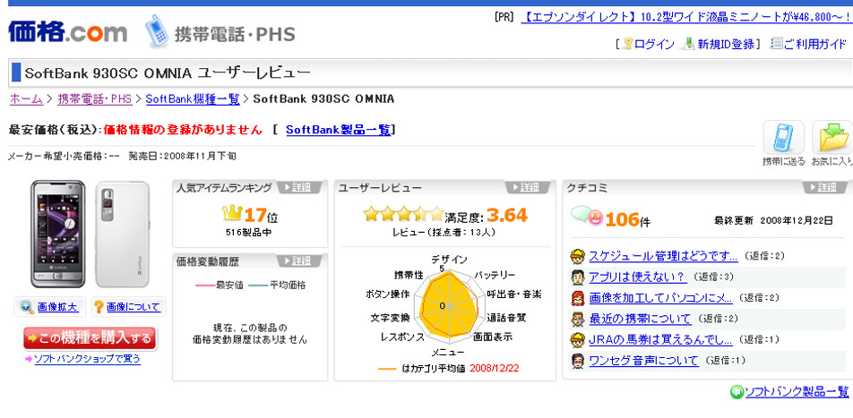The image size is (853, 418).
Task: Open the エプソンダイレクト PR ad link
Action: pos(686,17)
